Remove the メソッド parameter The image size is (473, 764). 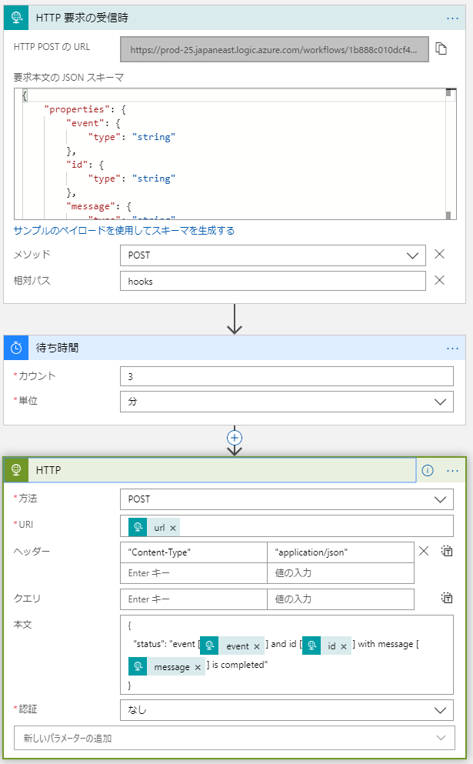coord(440,255)
